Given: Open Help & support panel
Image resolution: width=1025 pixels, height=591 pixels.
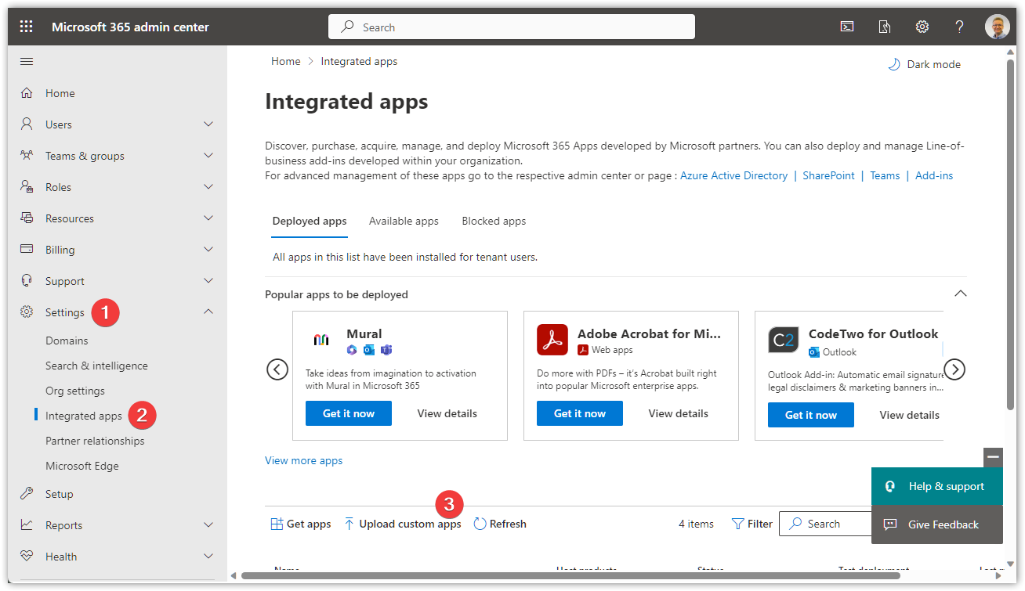Looking at the screenshot, I should tap(937, 486).
